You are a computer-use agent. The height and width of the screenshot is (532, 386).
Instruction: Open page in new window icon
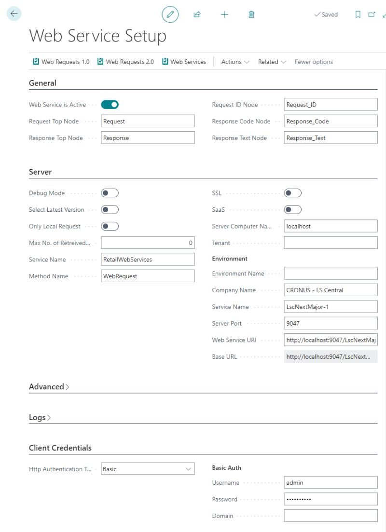click(x=371, y=14)
